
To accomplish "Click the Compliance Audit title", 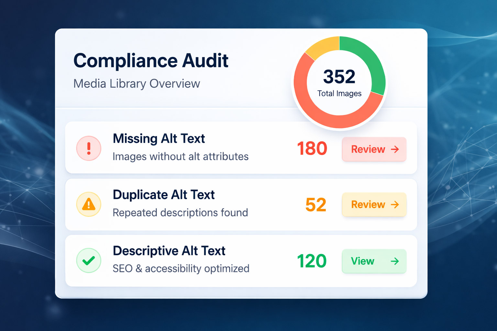I will click(151, 61).
